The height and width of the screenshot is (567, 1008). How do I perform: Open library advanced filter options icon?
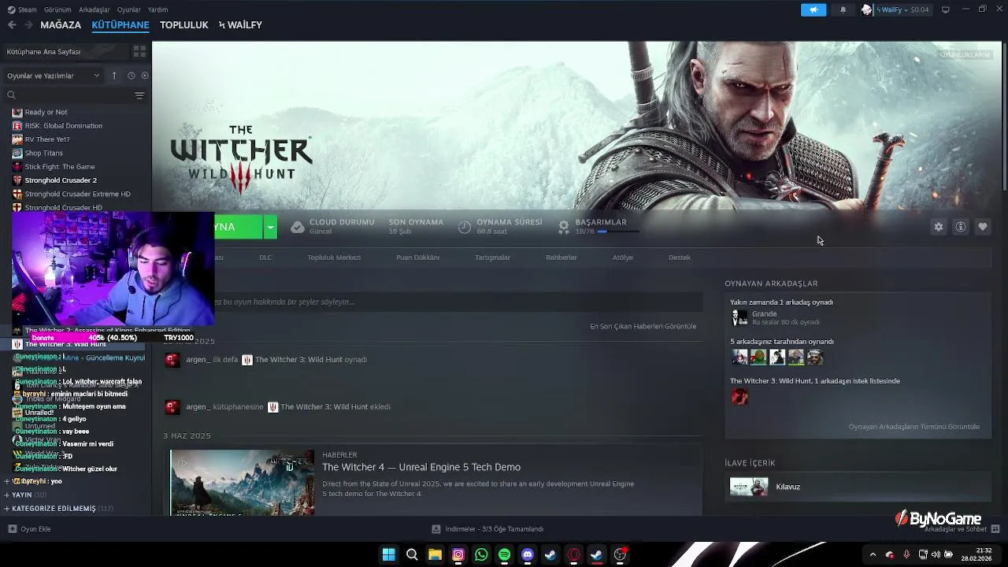[x=139, y=95]
